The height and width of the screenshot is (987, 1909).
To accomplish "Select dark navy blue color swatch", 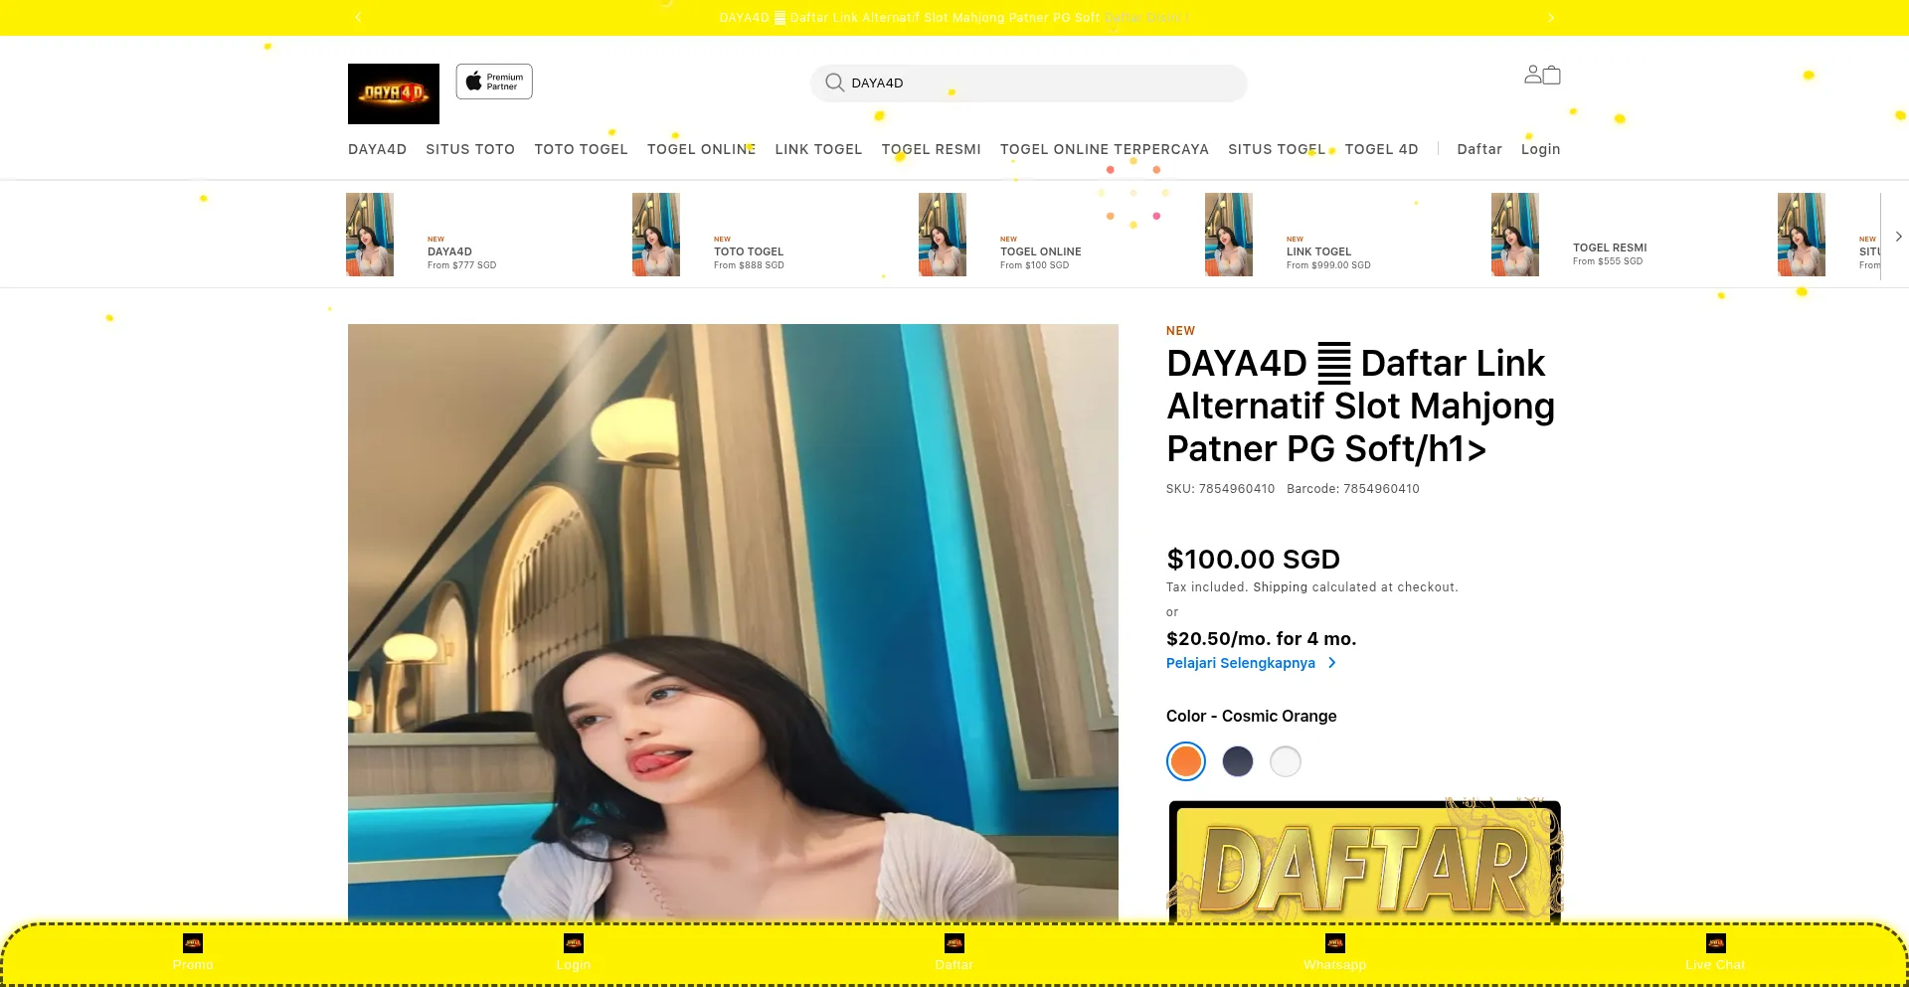I will click(1238, 761).
